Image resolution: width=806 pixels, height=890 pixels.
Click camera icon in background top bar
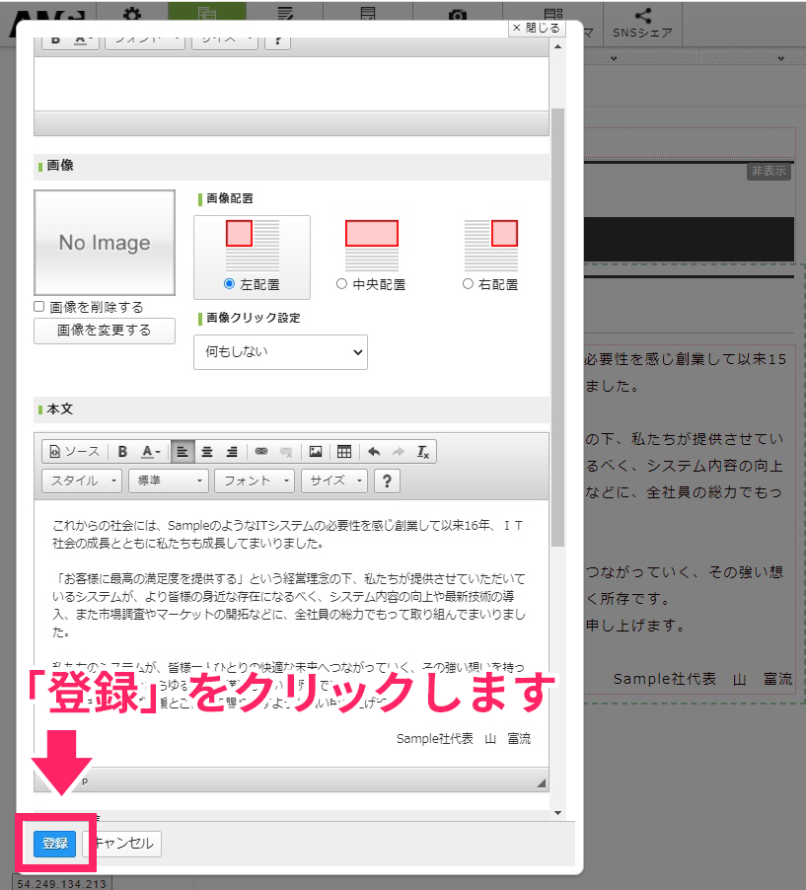pyautogui.click(x=458, y=14)
